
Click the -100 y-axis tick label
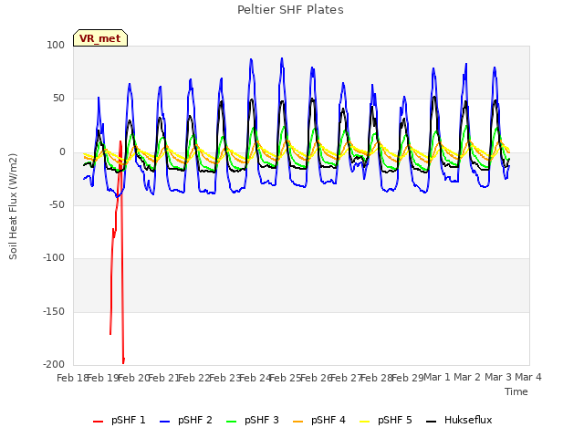[54, 257]
